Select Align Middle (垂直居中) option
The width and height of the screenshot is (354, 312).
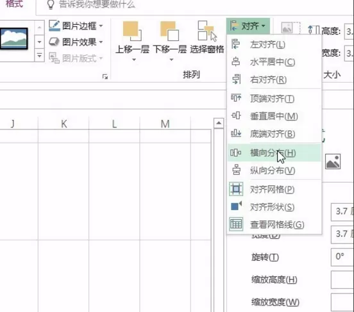(x=274, y=116)
